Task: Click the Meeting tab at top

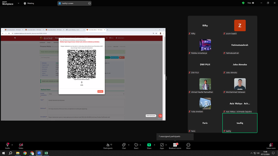Action: pos(29,3)
